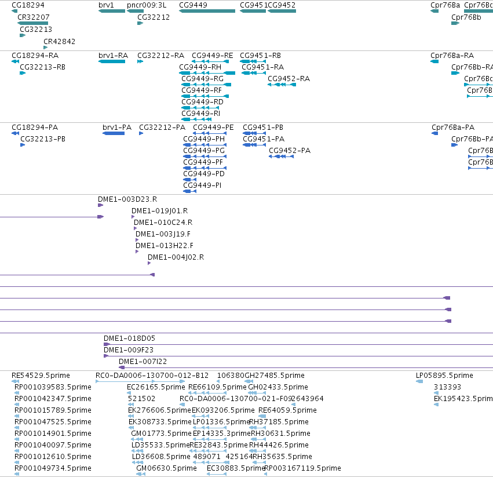Select protein CG18294-PA
The image size is (493, 477).
pyautogui.click(x=35, y=128)
